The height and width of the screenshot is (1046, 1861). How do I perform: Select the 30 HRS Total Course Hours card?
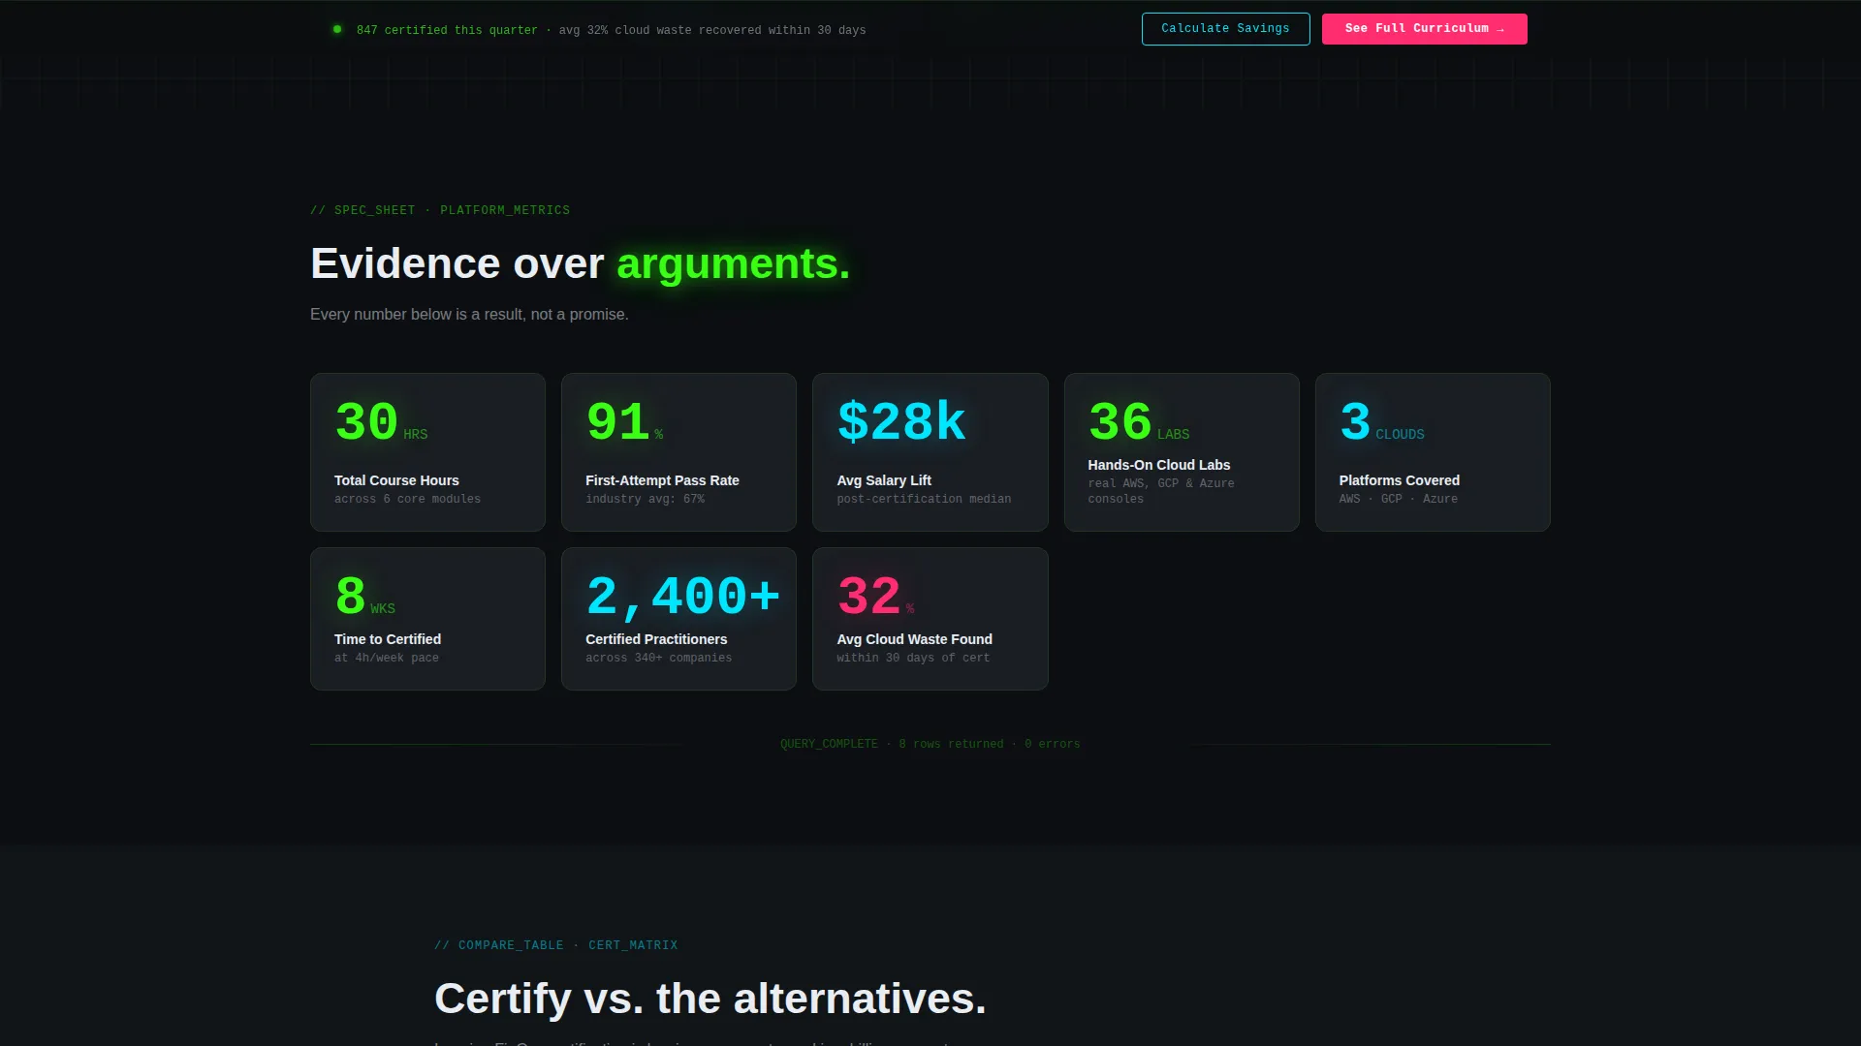point(427,452)
